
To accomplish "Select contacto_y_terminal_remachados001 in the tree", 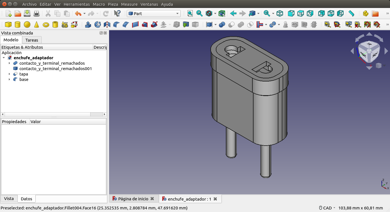I will pos(55,69).
